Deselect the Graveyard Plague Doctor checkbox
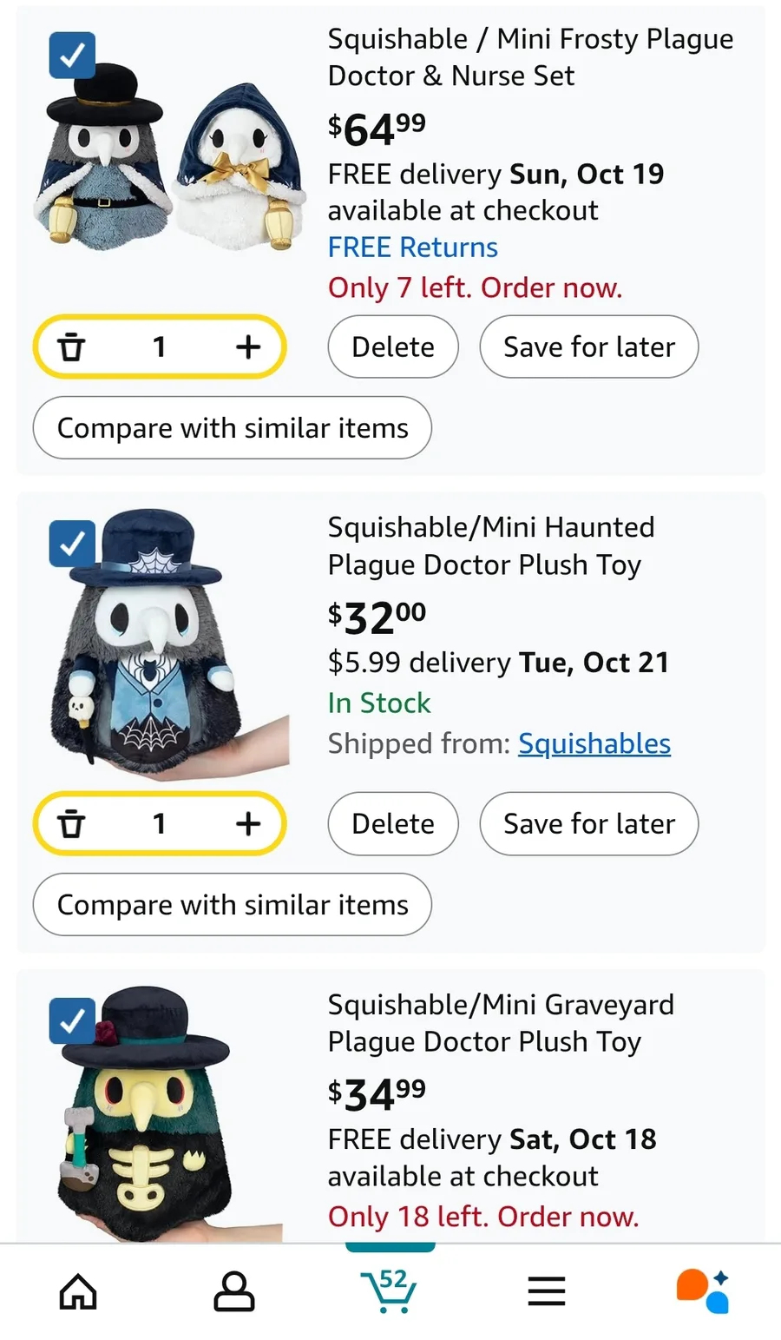The width and height of the screenshot is (781, 1340). pyautogui.click(x=72, y=1020)
